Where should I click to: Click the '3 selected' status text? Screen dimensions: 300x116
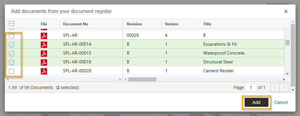tap(67, 87)
